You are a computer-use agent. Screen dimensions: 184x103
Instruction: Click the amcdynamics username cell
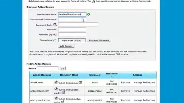pyautogui.click(x=95, y=100)
